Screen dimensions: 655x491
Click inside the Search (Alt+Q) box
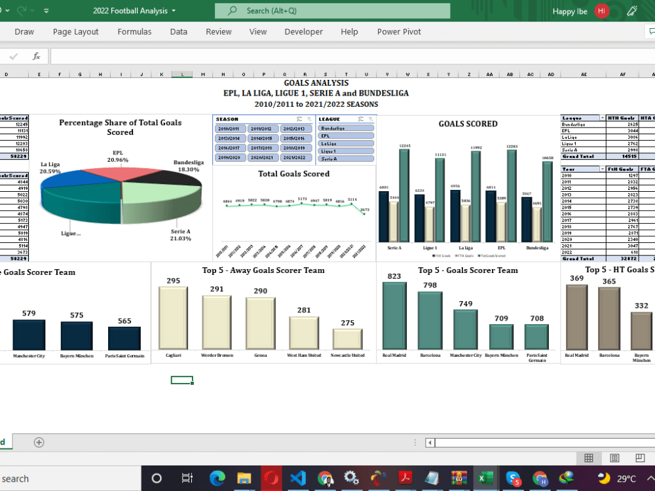(x=333, y=10)
